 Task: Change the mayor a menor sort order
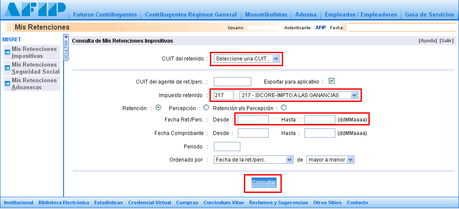(330, 160)
